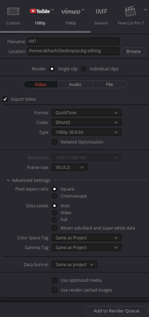
Task: Collapse the Advanced Settings section
Action: pos(8,180)
